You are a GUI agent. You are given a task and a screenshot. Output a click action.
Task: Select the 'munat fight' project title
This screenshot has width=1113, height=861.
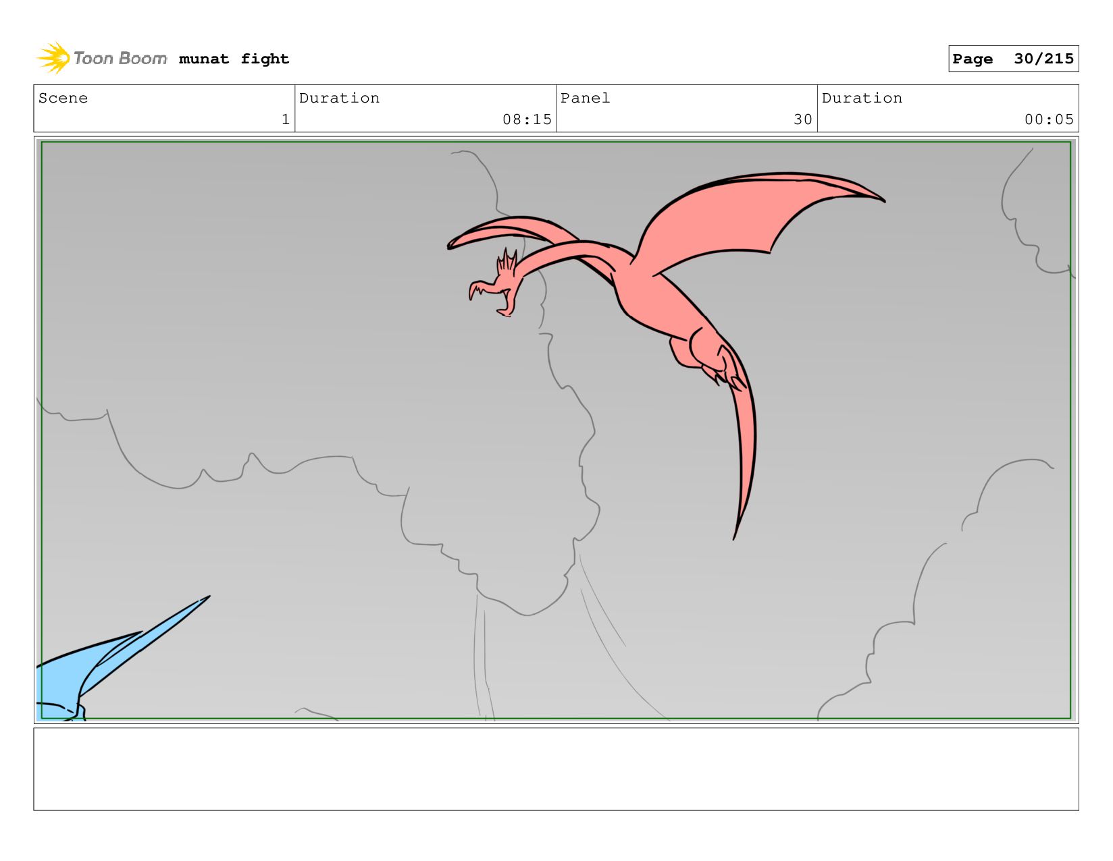[x=234, y=59]
